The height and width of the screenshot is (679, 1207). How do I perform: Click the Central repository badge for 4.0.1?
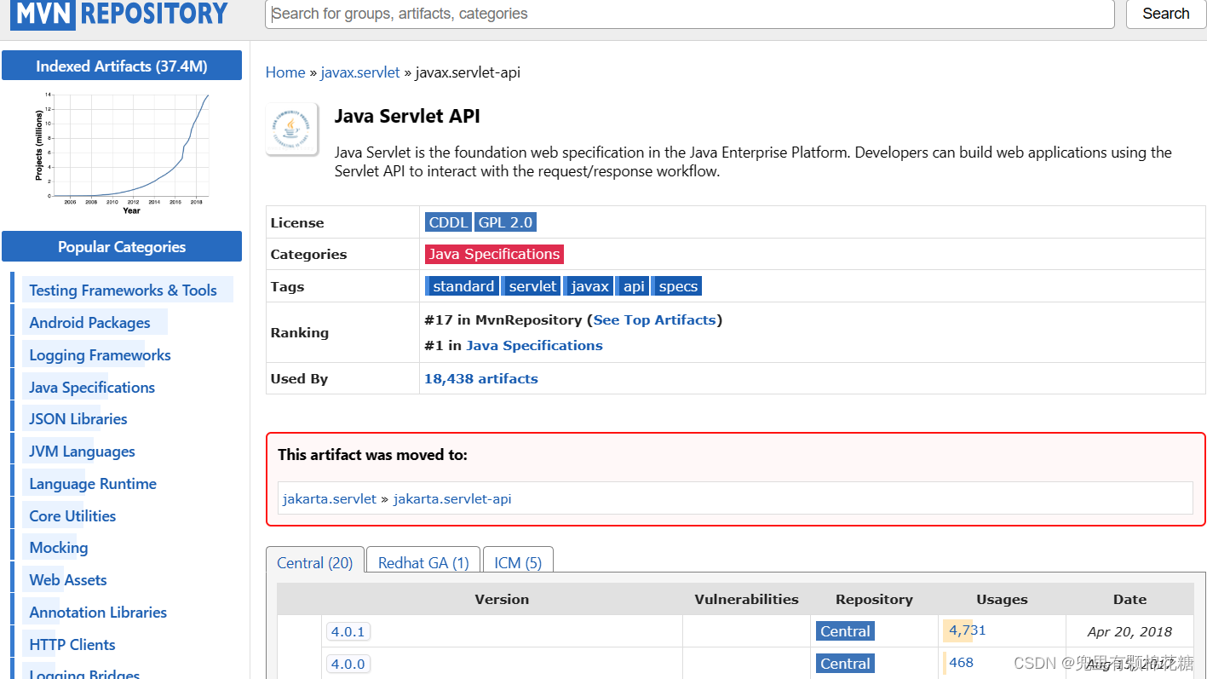point(845,631)
